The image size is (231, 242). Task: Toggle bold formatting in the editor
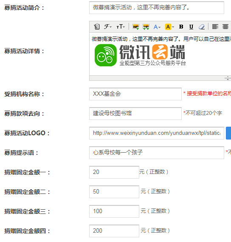pos(181,27)
